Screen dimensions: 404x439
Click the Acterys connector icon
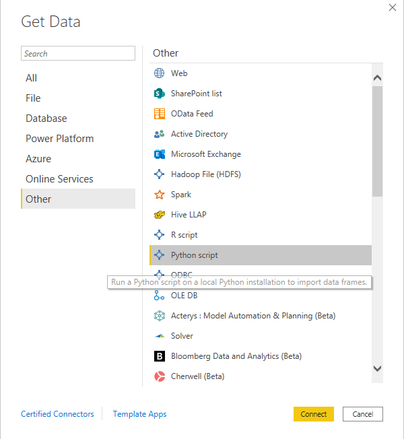coord(160,316)
